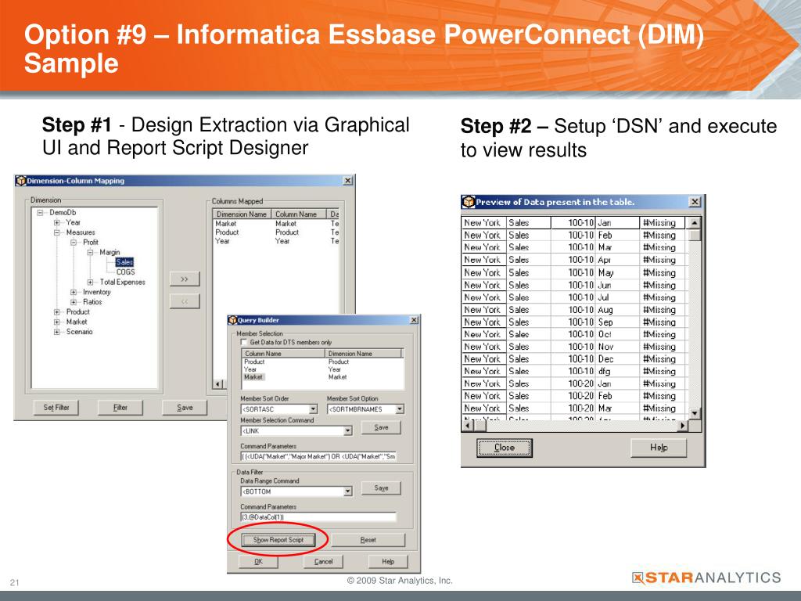Click the Dec cell in the preview table

[618, 359]
